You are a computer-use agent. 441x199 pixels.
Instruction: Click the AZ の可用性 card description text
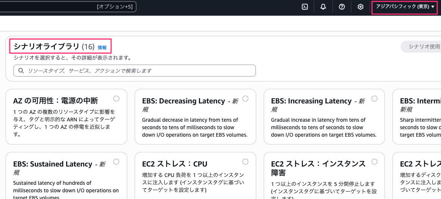tap(64, 123)
